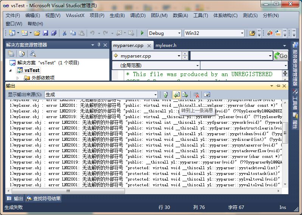Click the Open File folder icon
The width and height of the screenshot is (302, 215).
(37, 33)
